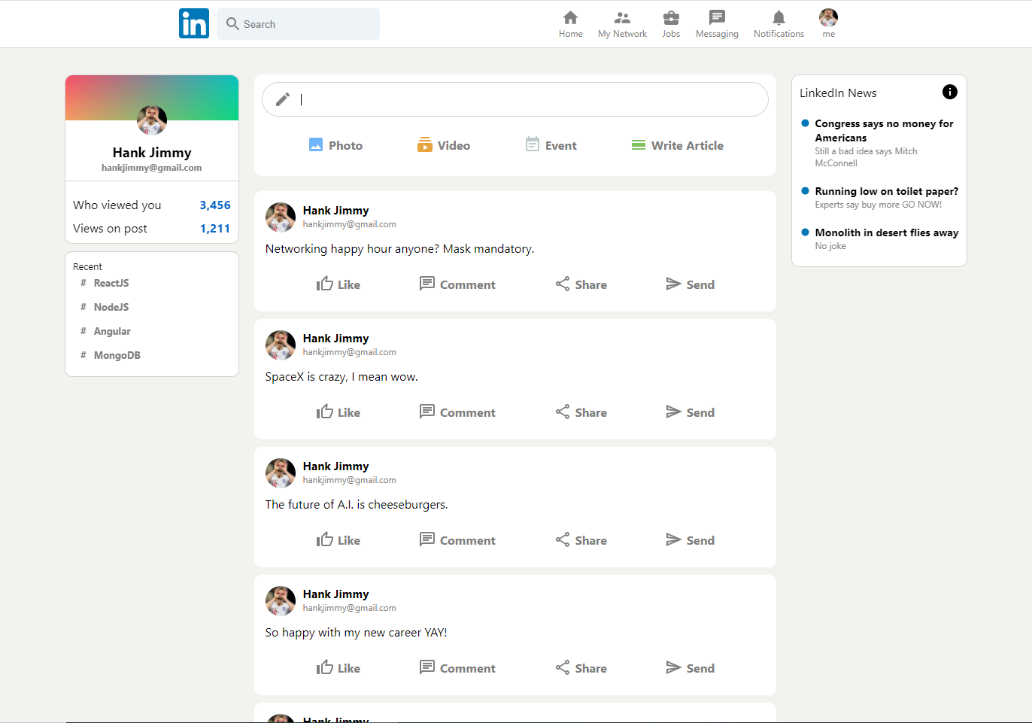Read 'Running low on toilet paper?' news

pyautogui.click(x=879, y=197)
